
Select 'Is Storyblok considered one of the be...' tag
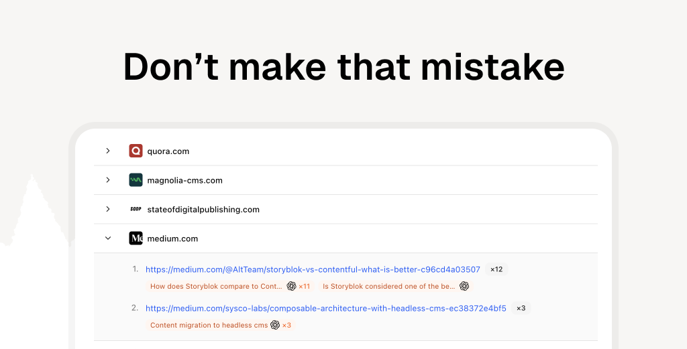396,286
